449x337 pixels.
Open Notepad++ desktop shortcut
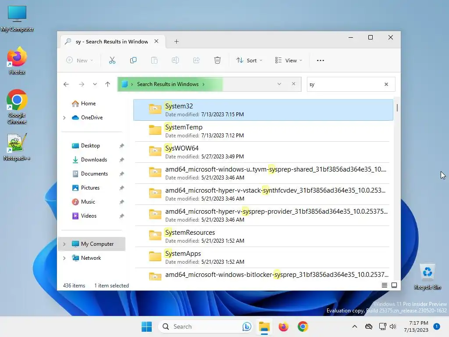point(17,147)
